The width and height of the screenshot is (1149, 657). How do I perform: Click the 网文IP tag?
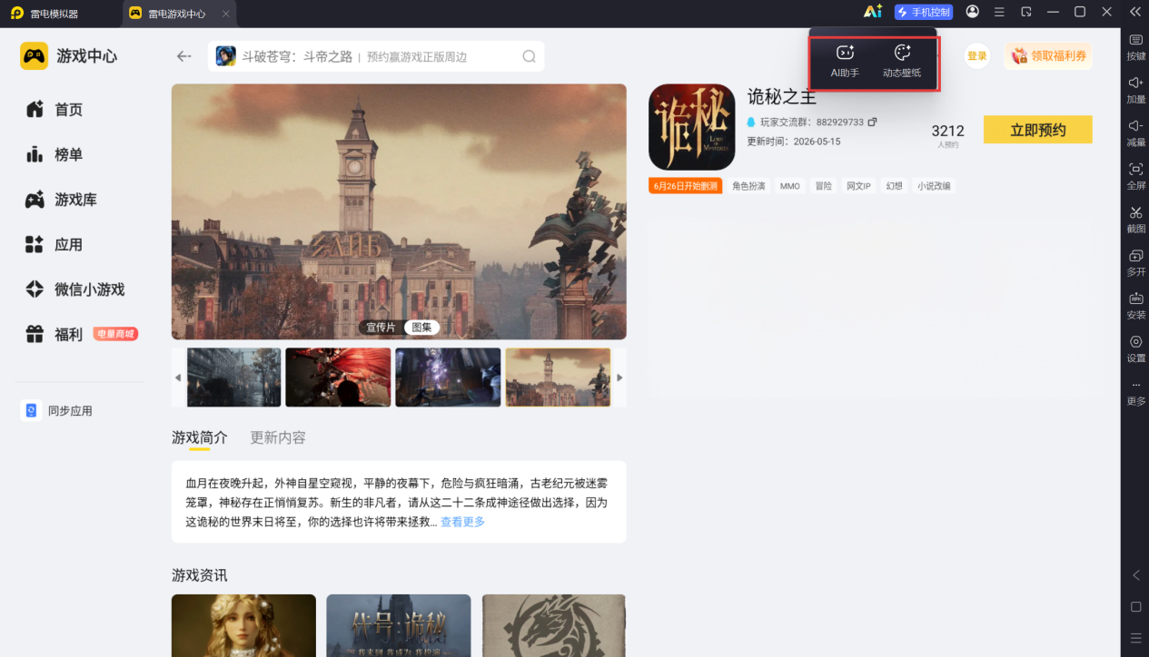pyautogui.click(x=858, y=186)
